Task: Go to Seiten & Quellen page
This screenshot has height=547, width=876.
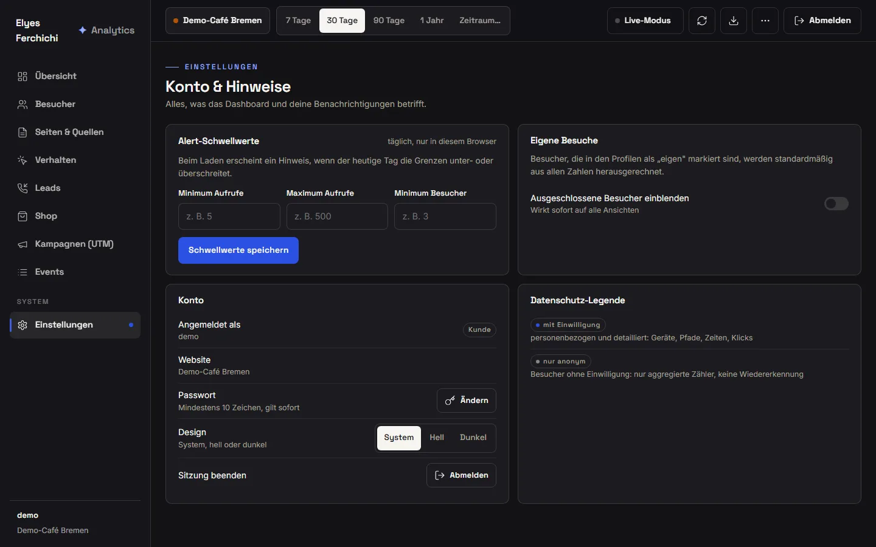Action: coord(75,132)
